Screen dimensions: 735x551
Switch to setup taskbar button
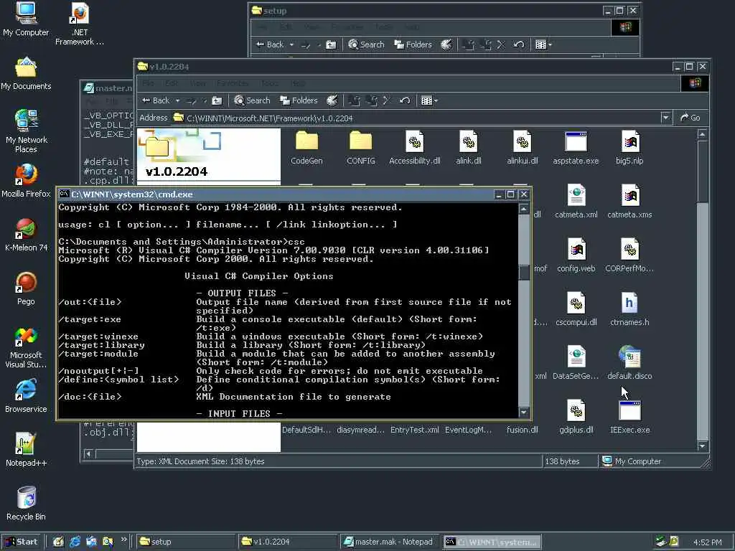point(186,542)
